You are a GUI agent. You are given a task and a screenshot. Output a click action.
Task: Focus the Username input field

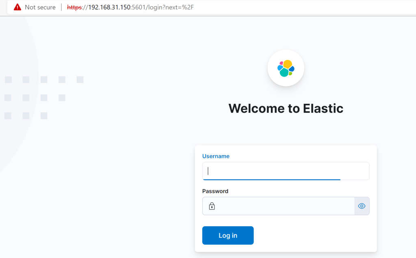(286, 171)
